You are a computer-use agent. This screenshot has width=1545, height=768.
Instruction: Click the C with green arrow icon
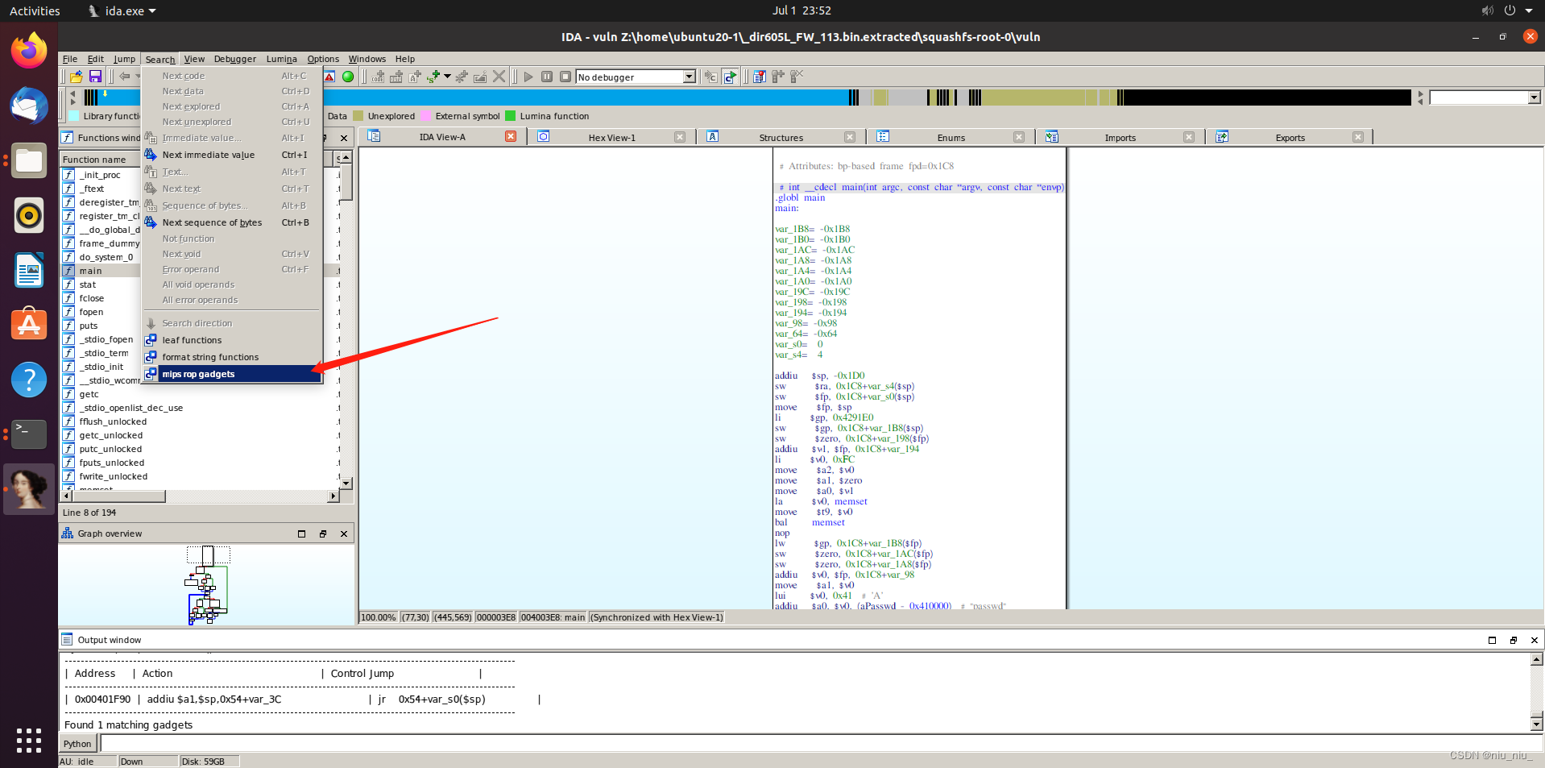(730, 77)
